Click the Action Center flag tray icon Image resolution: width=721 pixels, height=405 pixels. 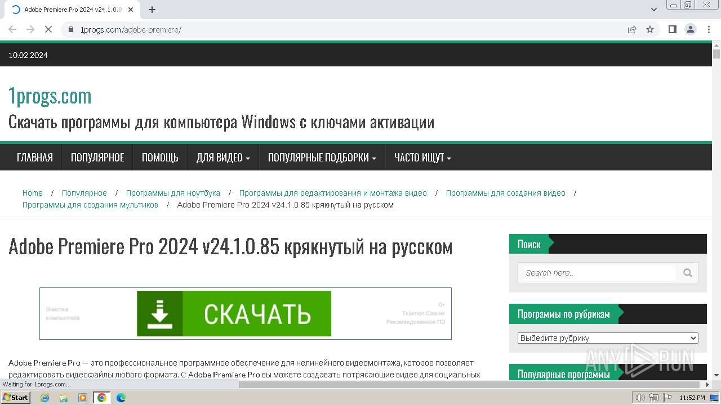coord(667,398)
